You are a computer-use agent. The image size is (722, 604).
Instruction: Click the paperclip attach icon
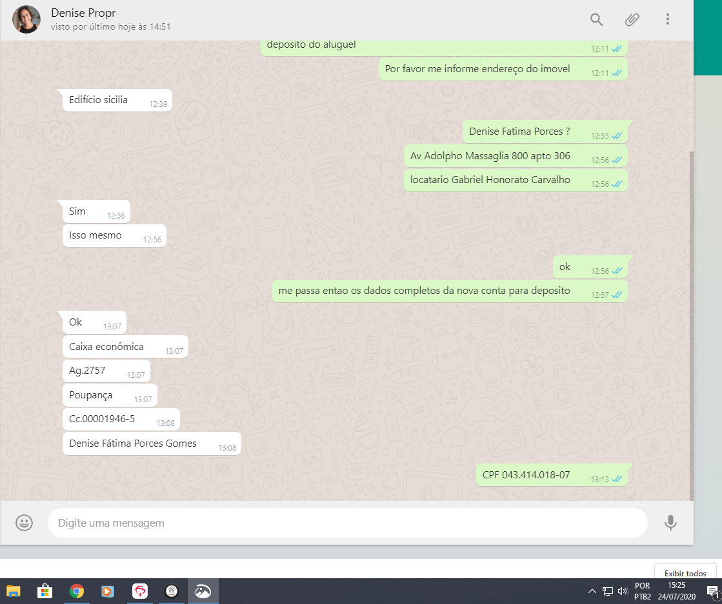(x=632, y=19)
